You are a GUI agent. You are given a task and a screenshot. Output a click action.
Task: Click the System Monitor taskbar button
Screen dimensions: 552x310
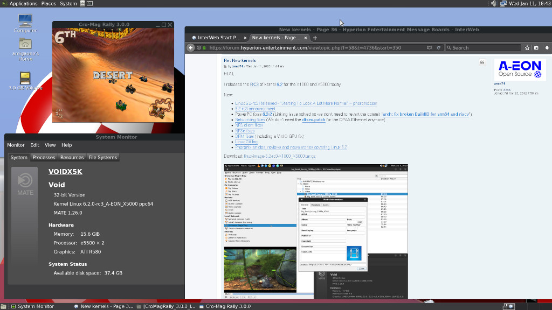coord(32,306)
